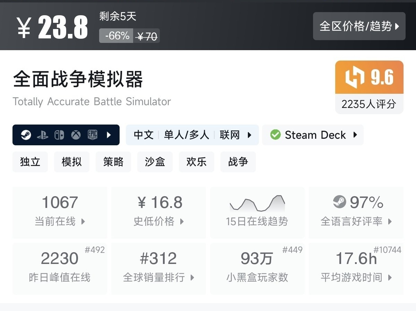Click the Nintendo Switch platform icon
The width and height of the screenshot is (416, 311).
(59, 135)
